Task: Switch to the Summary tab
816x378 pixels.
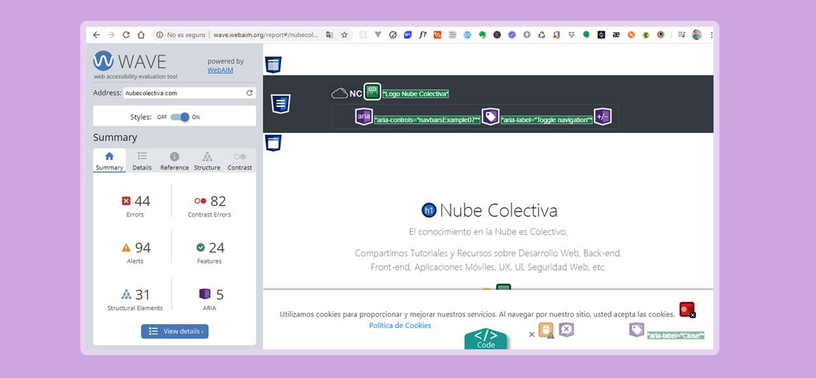Action: click(109, 161)
